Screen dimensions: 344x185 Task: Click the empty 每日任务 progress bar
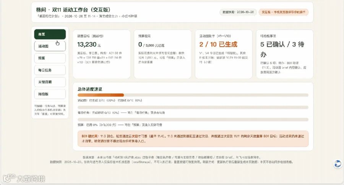coord(193,107)
